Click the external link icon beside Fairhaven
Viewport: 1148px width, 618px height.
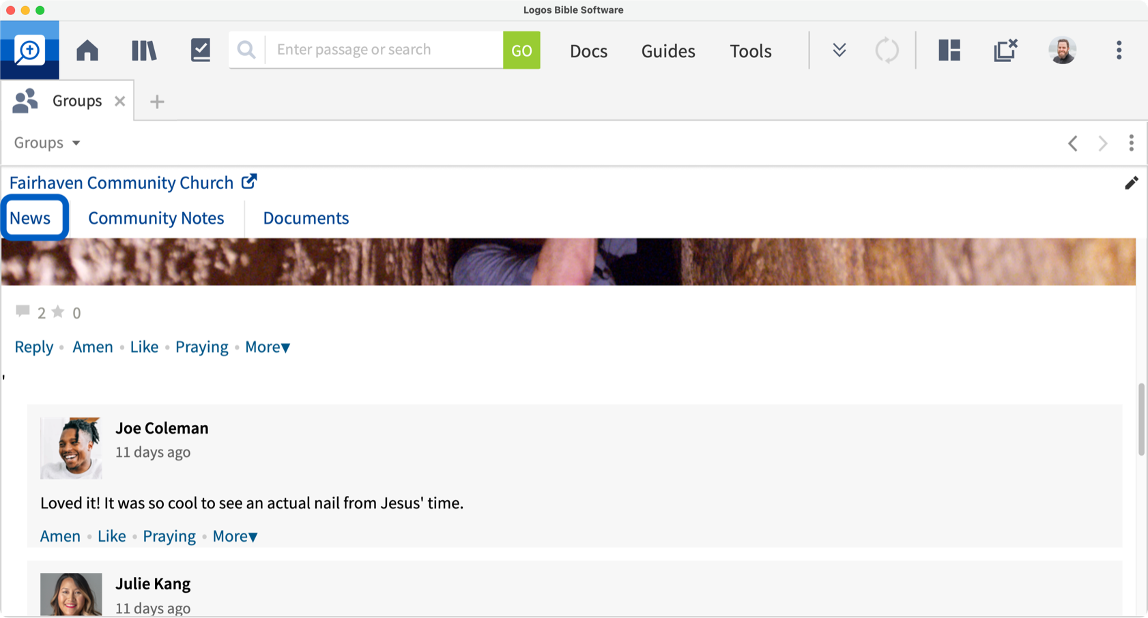click(x=249, y=181)
